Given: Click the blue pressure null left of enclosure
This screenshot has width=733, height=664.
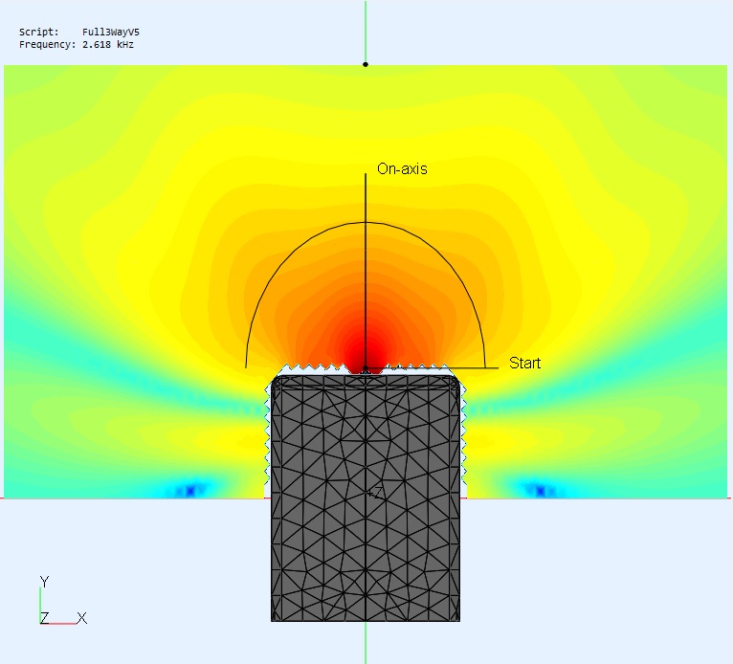Looking at the screenshot, I should click(190, 491).
